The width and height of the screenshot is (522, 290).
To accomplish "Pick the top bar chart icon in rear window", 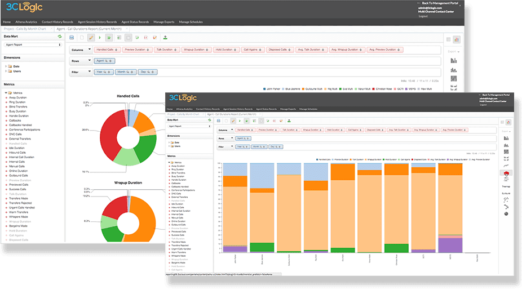I will [x=454, y=60].
